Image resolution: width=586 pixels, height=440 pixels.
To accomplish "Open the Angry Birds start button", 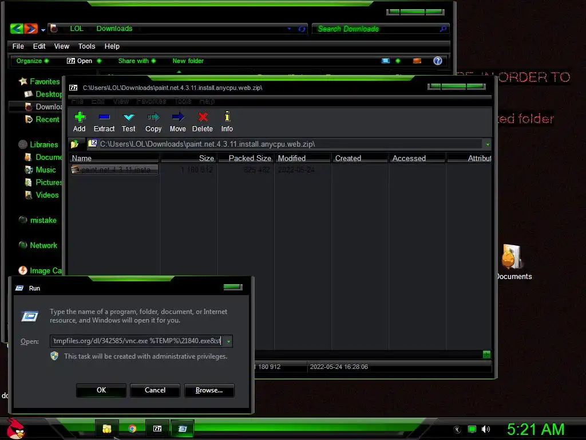I will pyautogui.click(x=15, y=429).
